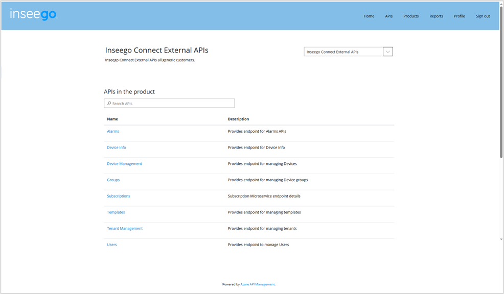Viewport: 504px width, 294px height.
Task: Navigate to Products in the top nav
Action: tap(410, 16)
